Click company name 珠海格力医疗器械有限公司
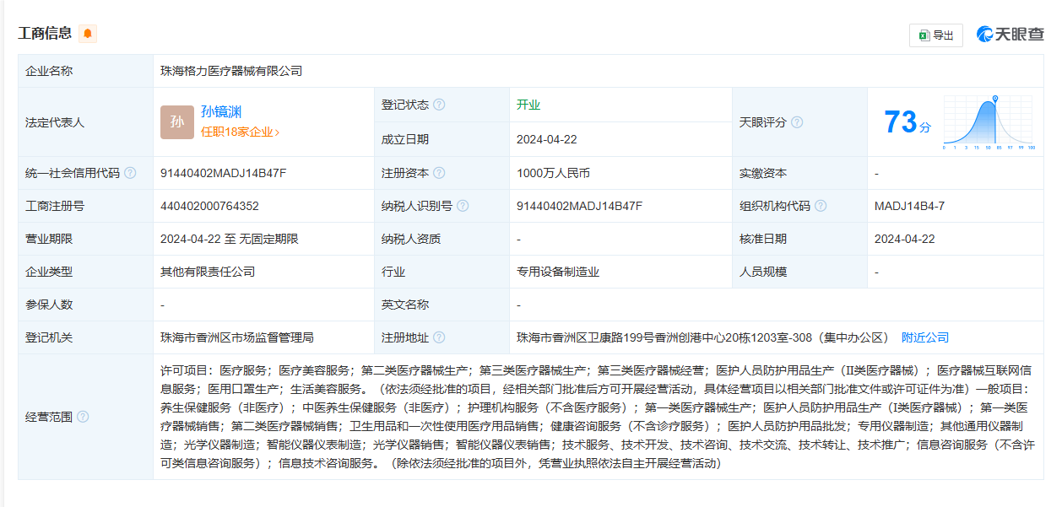The height and width of the screenshot is (507, 1051). click(231, 71)
